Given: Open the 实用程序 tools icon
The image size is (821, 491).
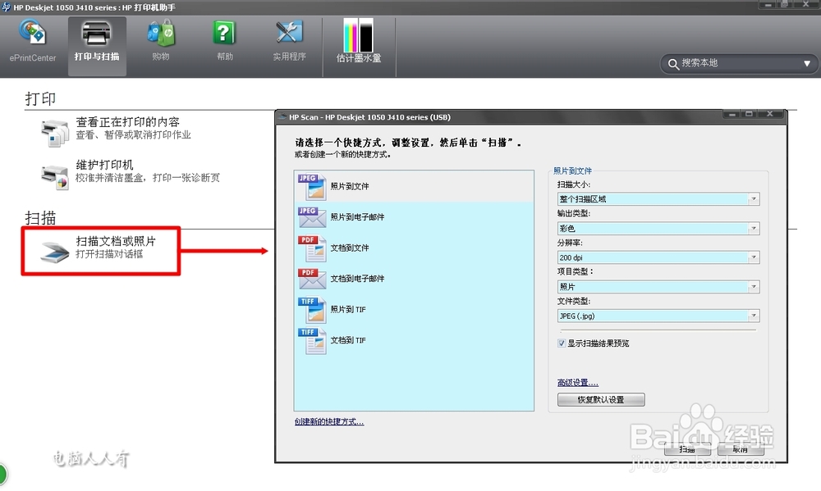Looking at the screenshot, I should click(x=289, y=33).
